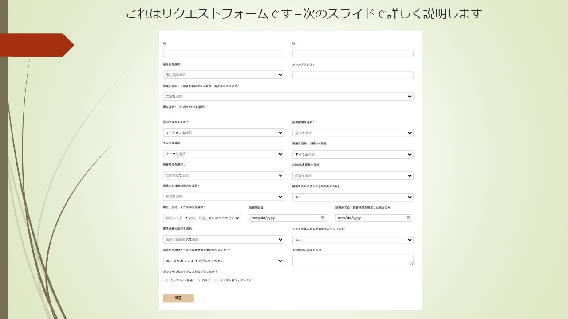The height and width of the screenshot is (319, 568).
Task: Open the calendar icon for 読書終了日
Action: pos(408,218)
